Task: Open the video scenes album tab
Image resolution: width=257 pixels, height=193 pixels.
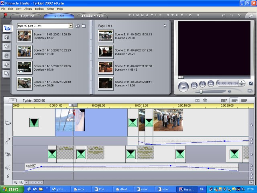Action: click(x=7, y=29)
